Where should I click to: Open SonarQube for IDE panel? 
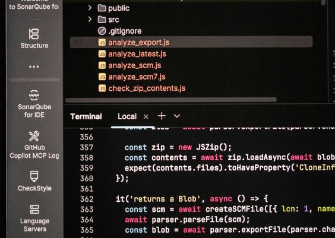(x=34, y=104)
